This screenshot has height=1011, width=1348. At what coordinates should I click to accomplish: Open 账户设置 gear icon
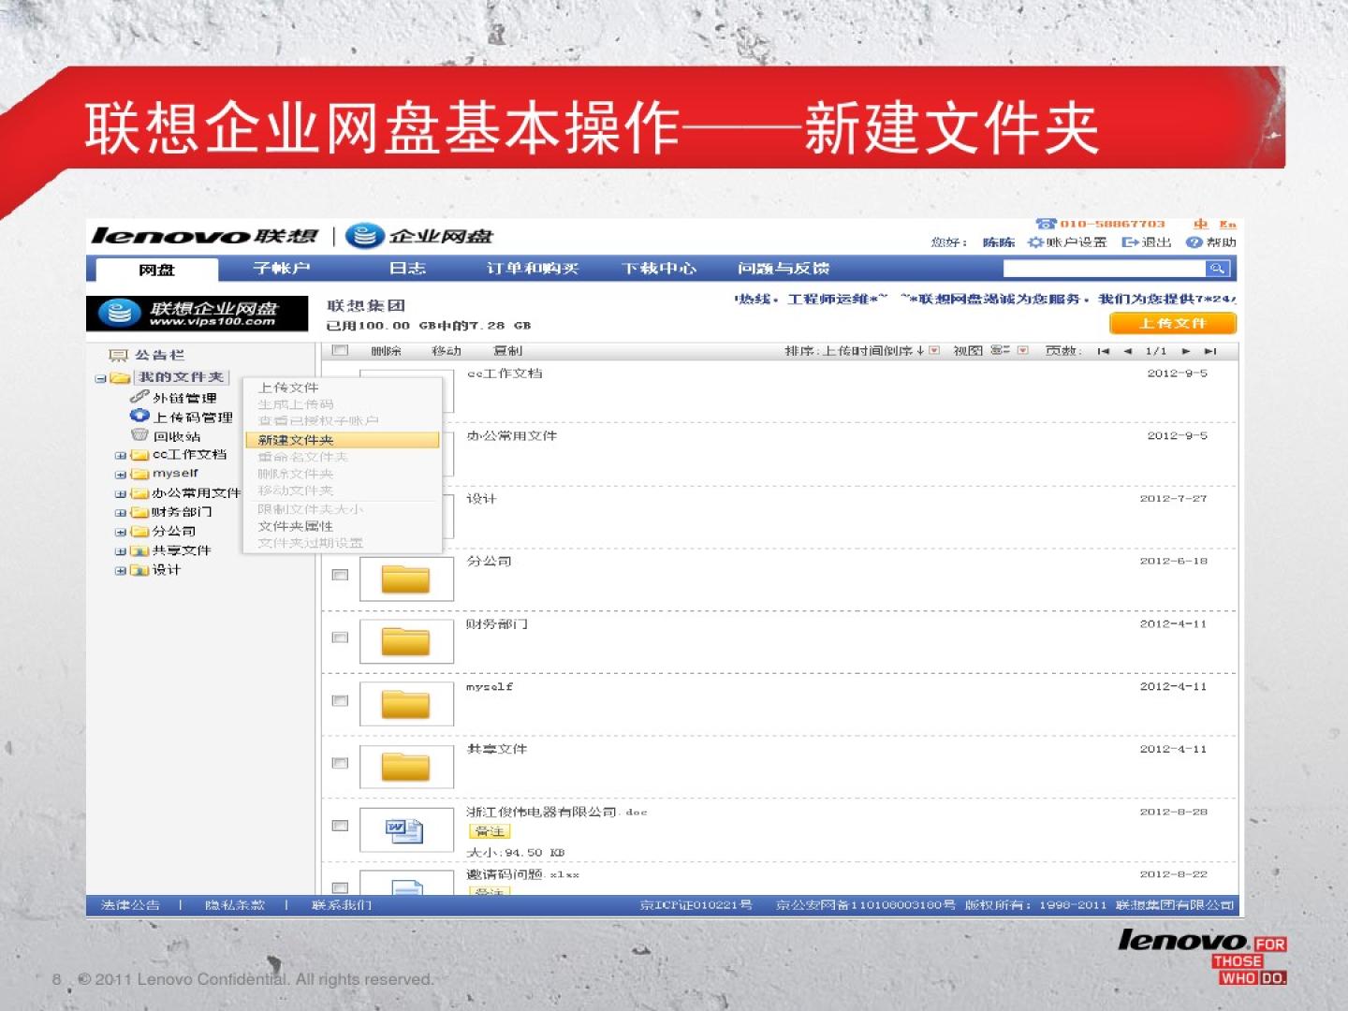point(1034,242)
